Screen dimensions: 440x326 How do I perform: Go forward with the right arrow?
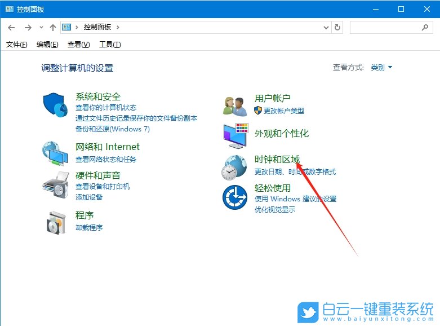(x=28, y=28)
